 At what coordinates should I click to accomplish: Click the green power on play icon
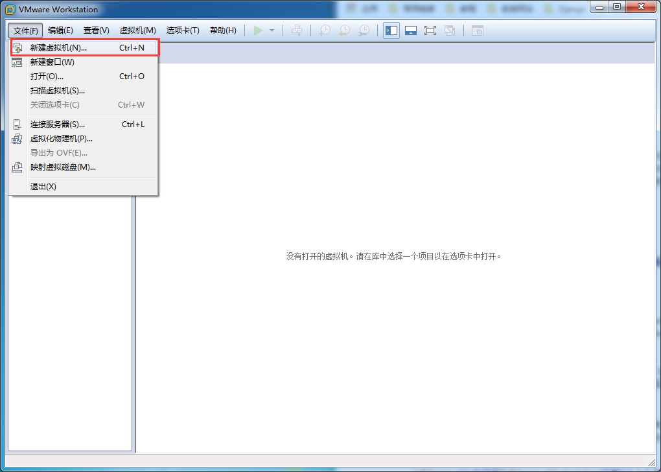tap(258, 30)
